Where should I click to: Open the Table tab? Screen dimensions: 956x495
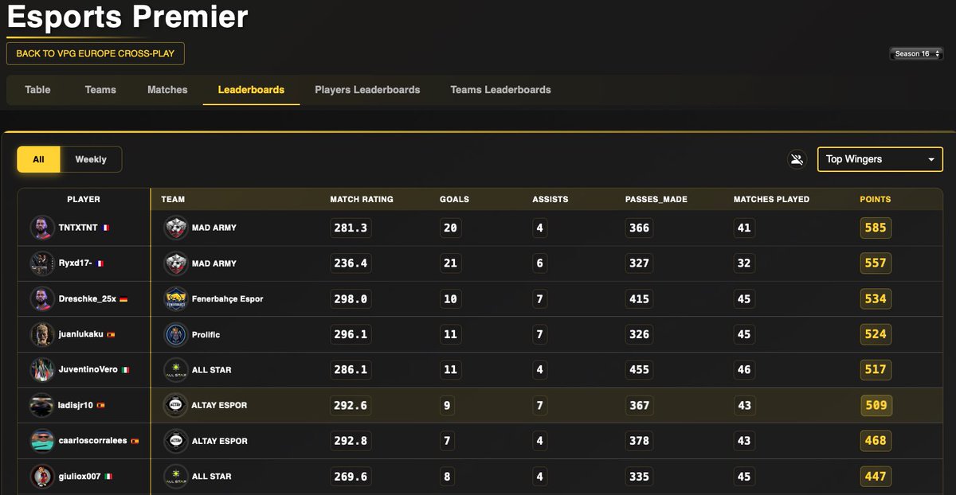coord(37,90)
